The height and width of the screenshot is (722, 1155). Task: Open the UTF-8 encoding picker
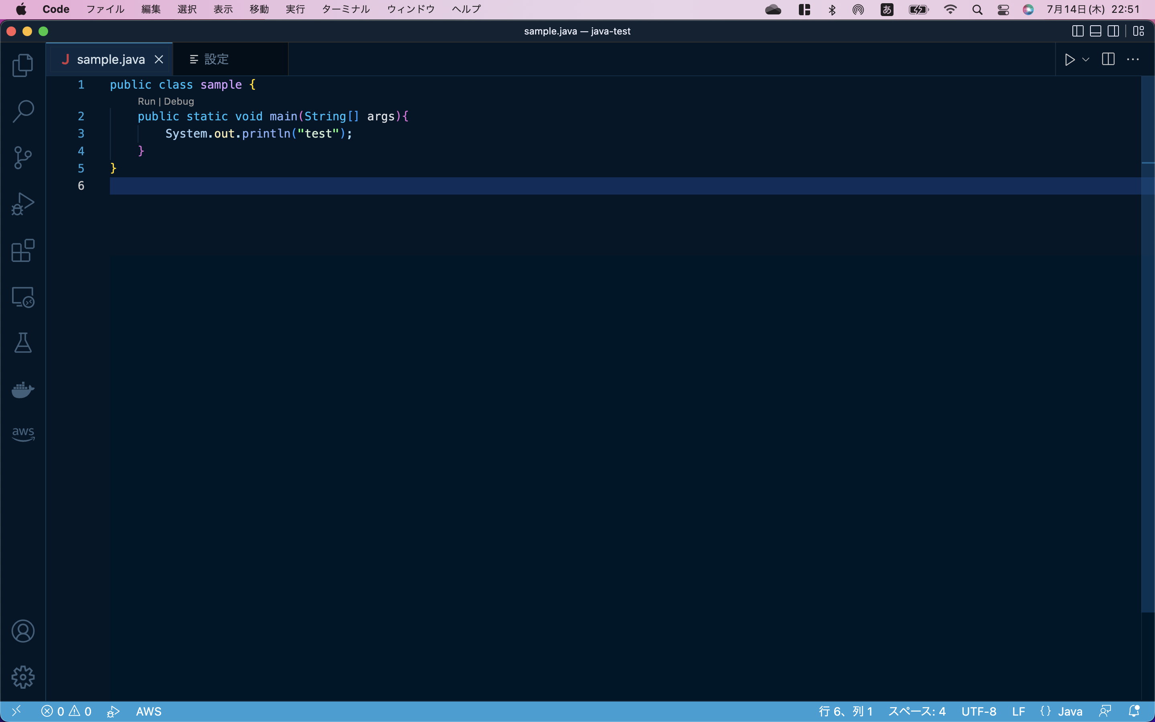coord(979,711)
